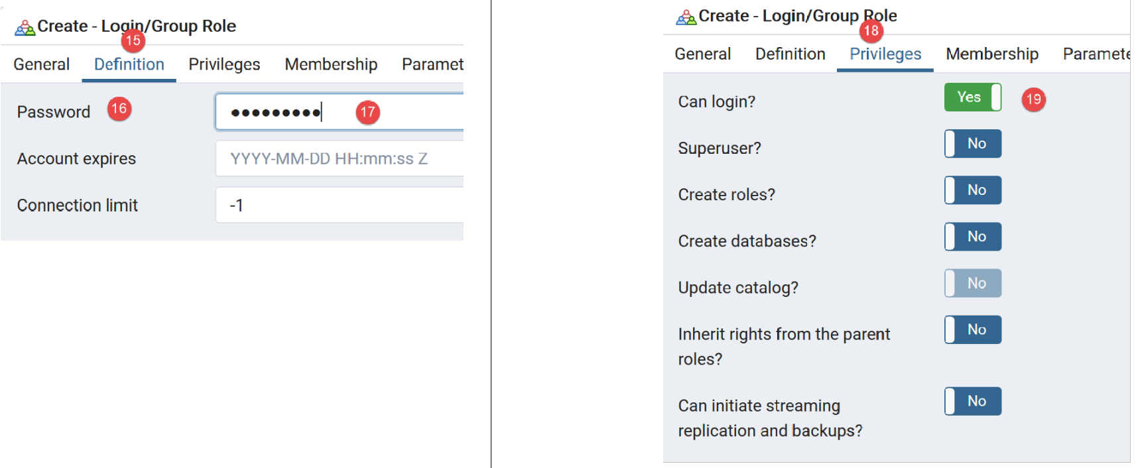This screenshot has height=468, width=1140.
Task: Toggle the 'Can login?' switch off
Action: [972, 97]
